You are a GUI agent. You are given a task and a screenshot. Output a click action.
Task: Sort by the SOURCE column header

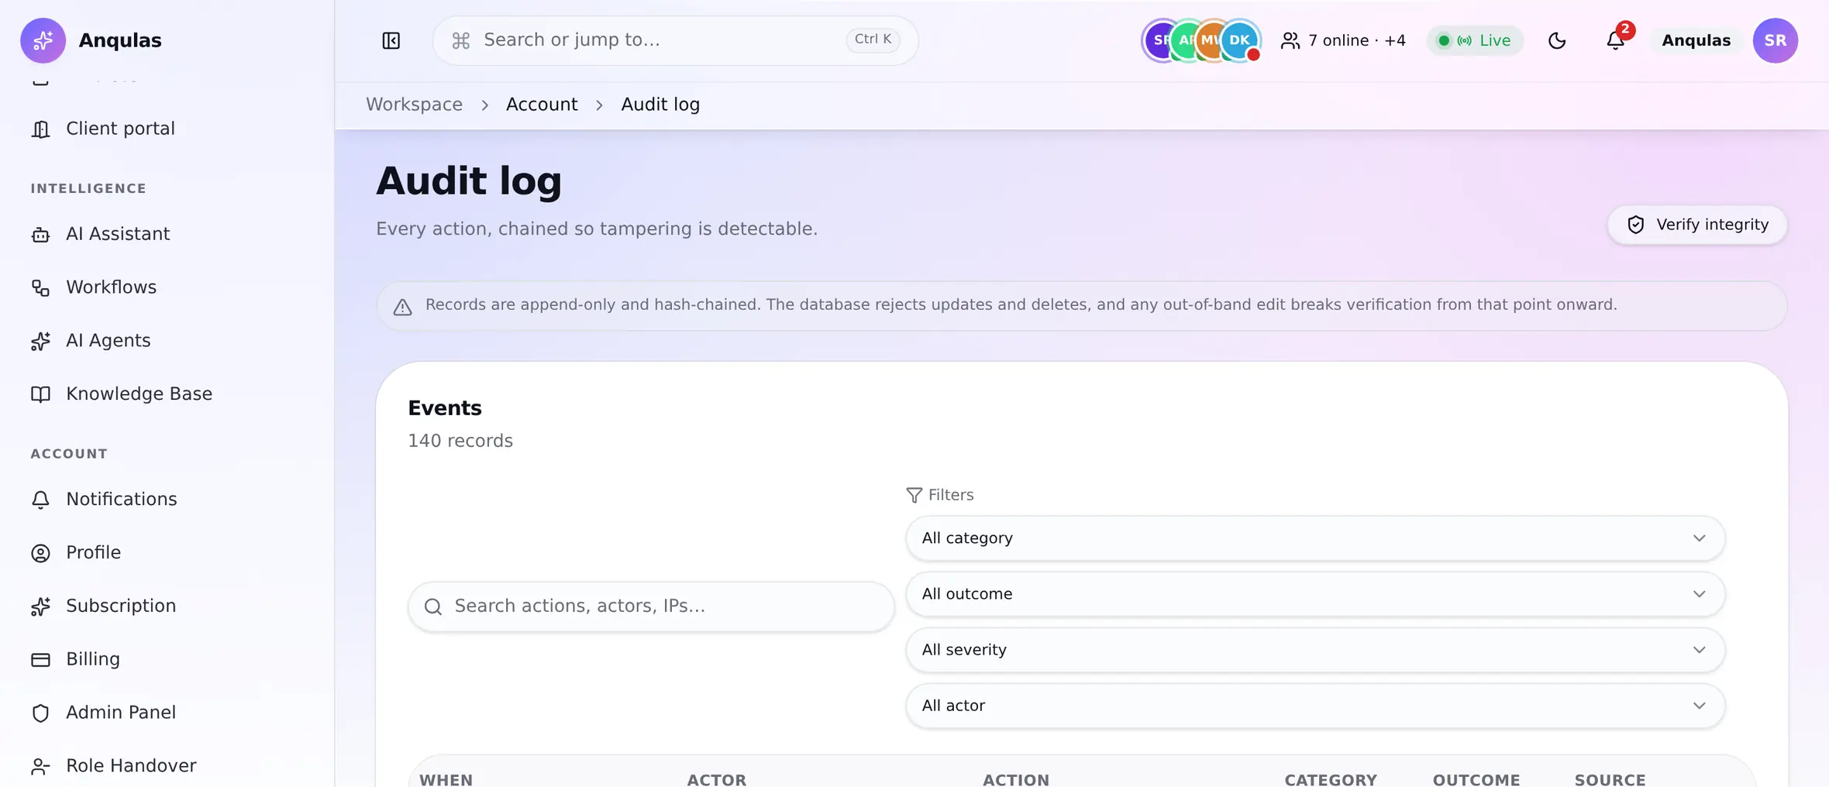coord(1610,779)
